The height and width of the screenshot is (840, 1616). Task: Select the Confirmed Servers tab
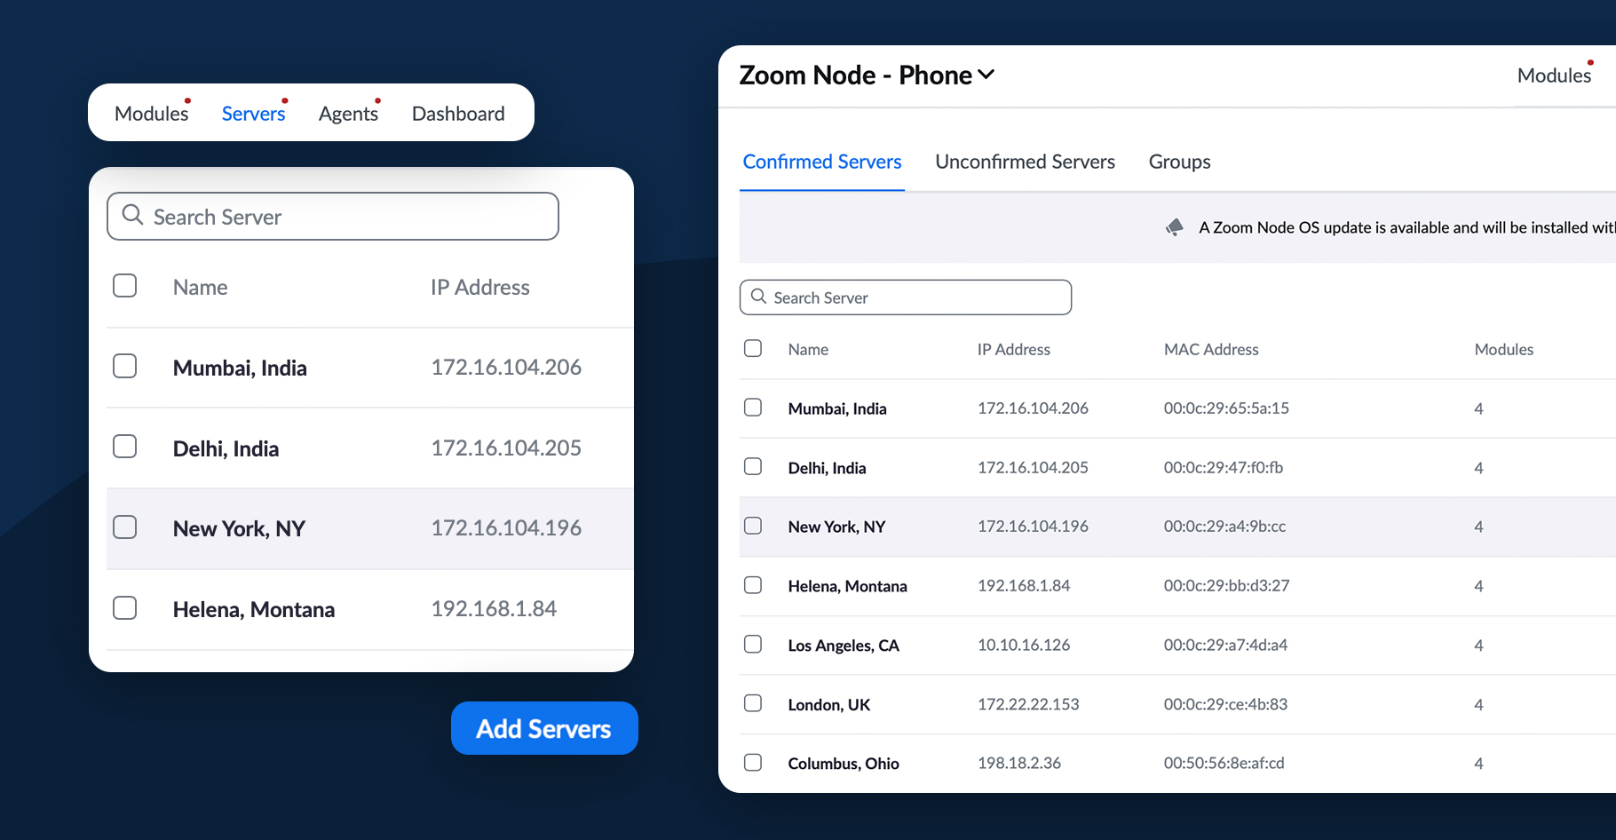(x=821, y=162)
